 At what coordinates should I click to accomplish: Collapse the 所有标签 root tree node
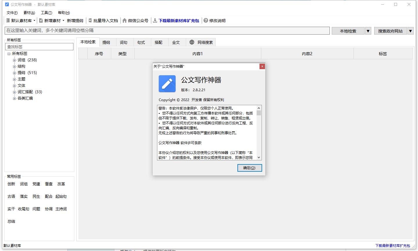[9, 54]
